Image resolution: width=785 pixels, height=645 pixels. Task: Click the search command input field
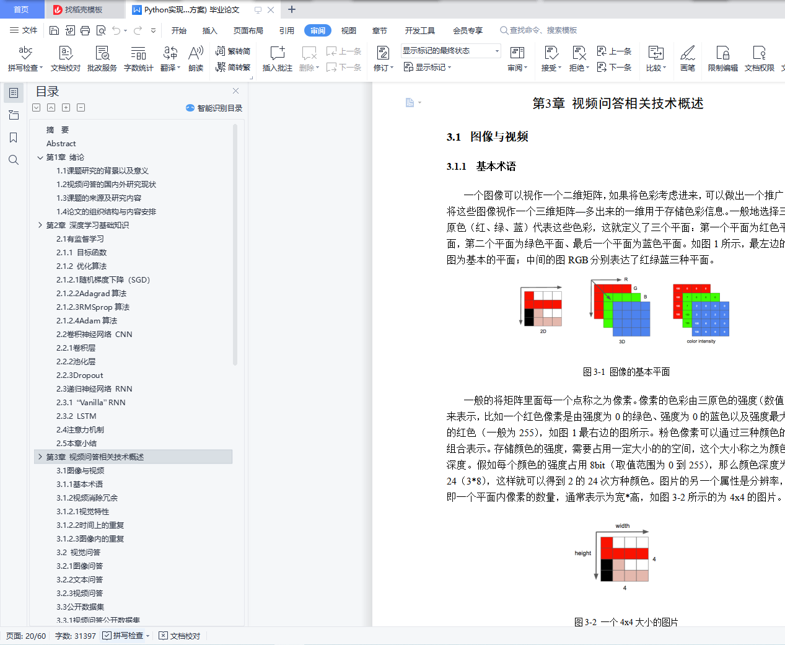pos(543,30)
